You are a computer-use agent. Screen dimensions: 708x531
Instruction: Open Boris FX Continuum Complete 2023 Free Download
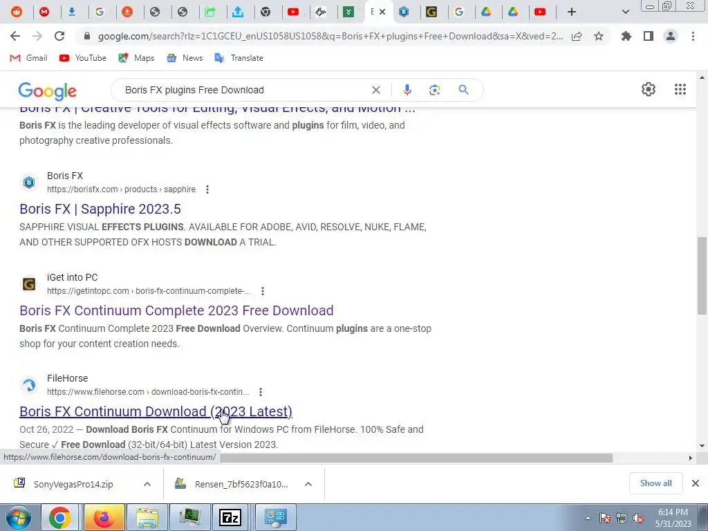[x=176, y=310]
